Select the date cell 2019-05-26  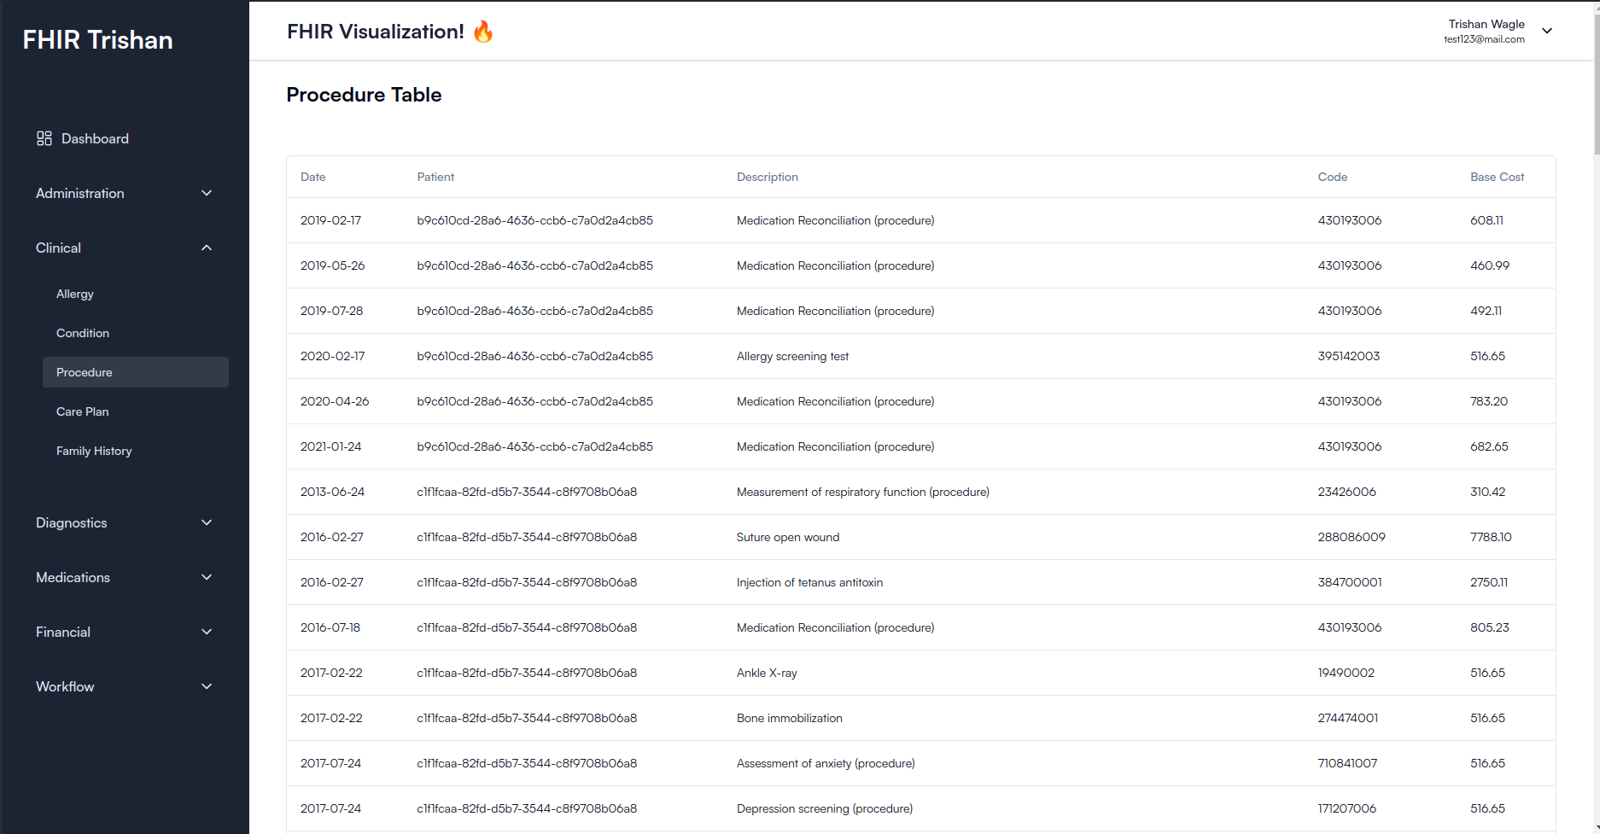(x=332, y=265)
